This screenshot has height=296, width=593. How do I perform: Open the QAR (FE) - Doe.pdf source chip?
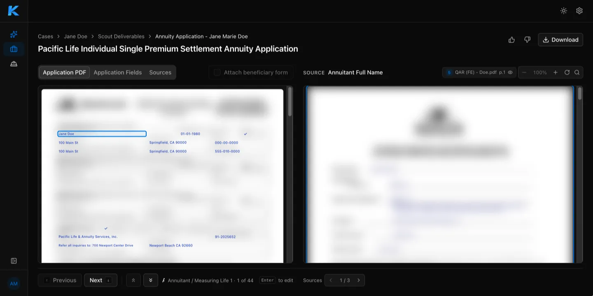[479, 72]
